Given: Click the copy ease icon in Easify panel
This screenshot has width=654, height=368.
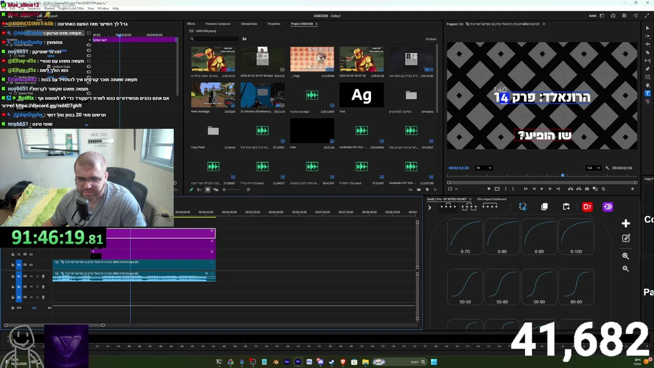Looking at the screenshot, I should (x=545, y=206).
